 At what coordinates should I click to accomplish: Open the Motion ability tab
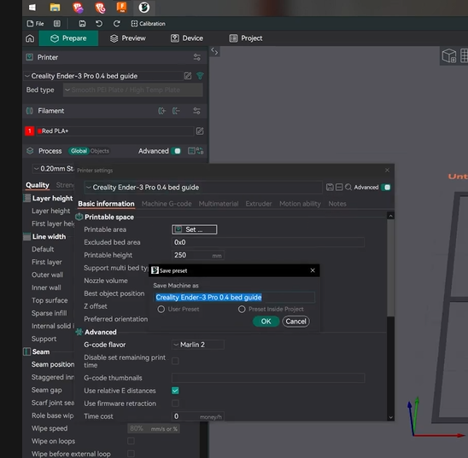coord(300,204)
